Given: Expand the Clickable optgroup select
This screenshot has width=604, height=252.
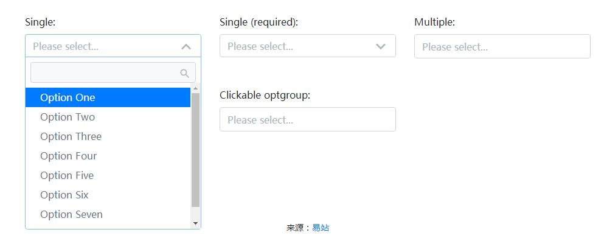Looking at the screenshot, I should click(307, 119).
